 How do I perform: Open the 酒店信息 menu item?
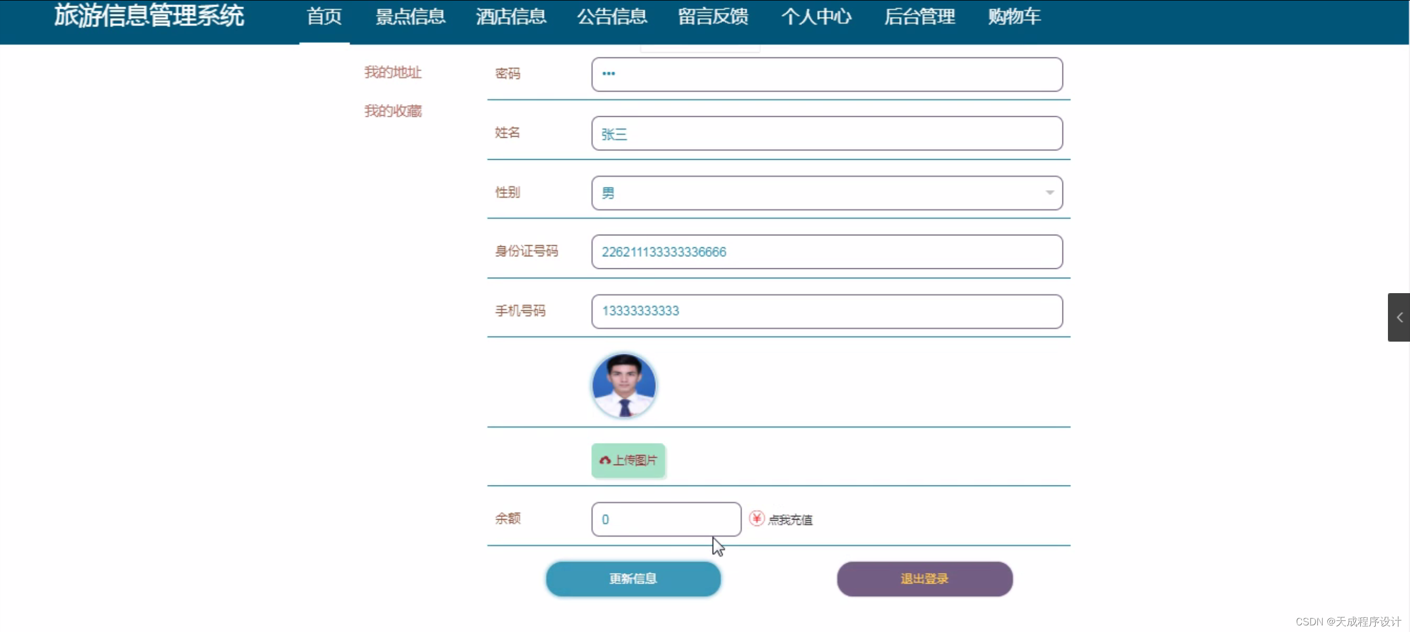click(511, 17)
